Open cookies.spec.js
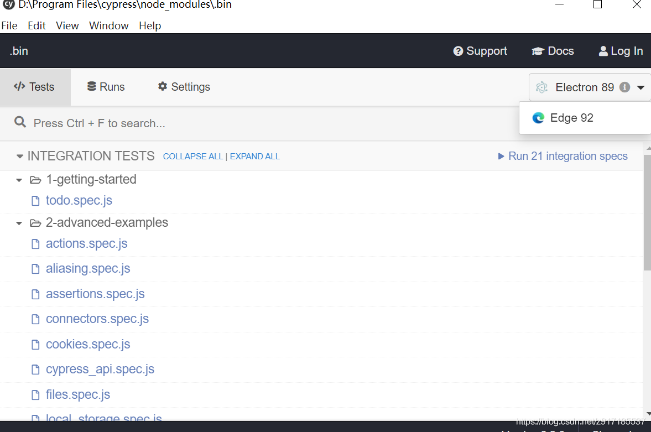651x432 pixels. click(88, 345)
